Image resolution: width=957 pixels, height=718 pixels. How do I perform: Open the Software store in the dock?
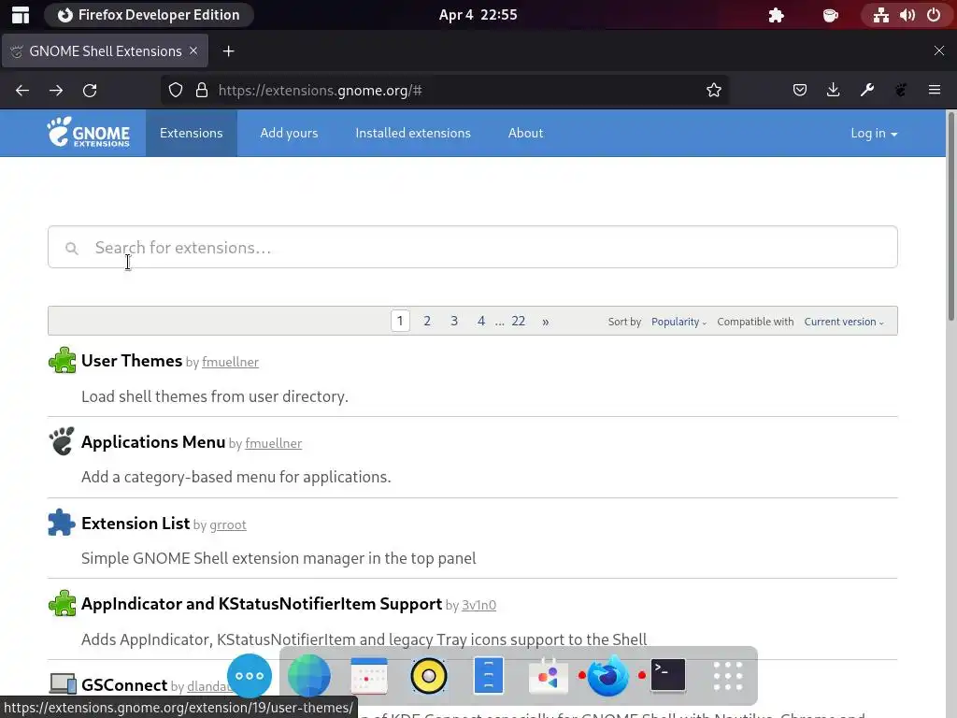[x=548, y=676]
